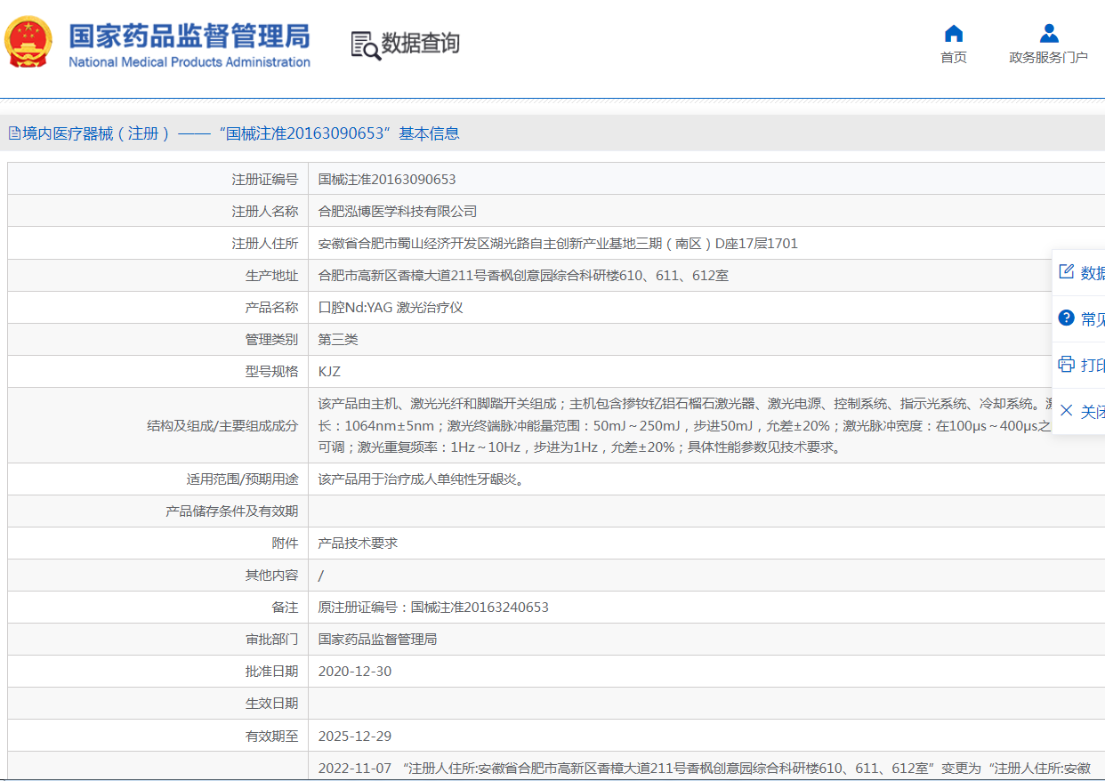Click the 产品储存条件及有效期 label

(x=232, y=511)
